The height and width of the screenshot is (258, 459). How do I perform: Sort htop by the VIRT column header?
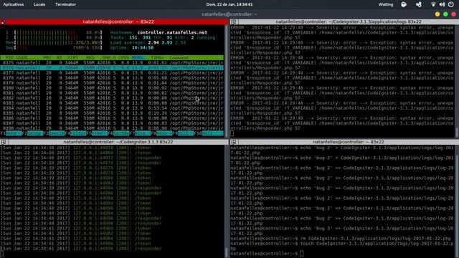point(72,57)
